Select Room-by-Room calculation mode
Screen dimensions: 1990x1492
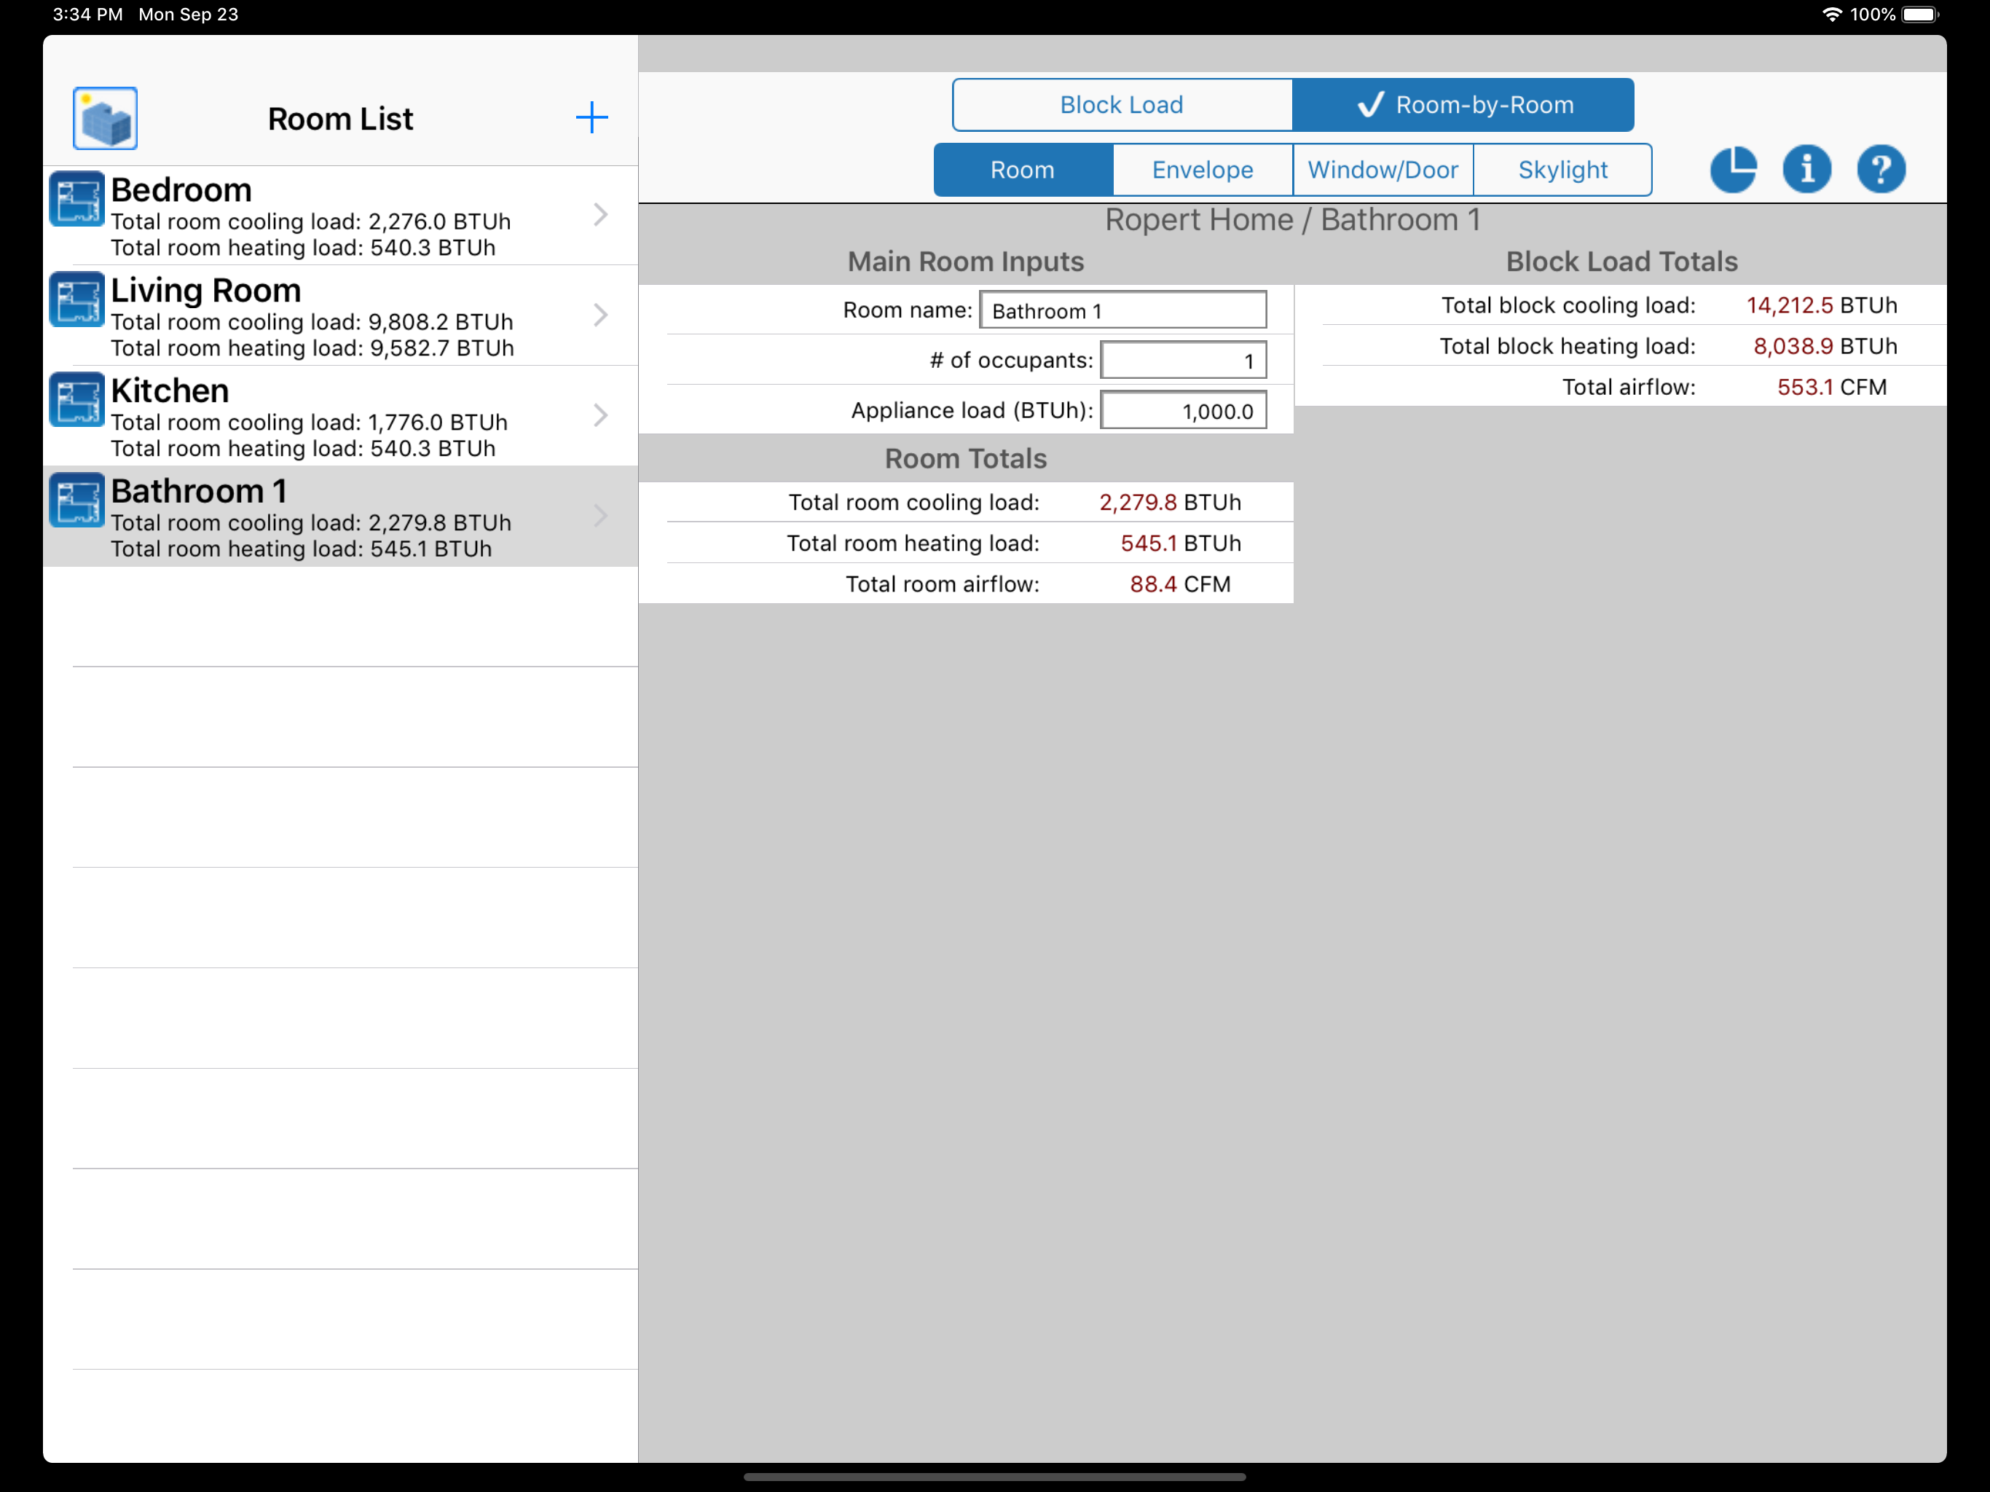pyautogui.click(x=1463, y=106)
